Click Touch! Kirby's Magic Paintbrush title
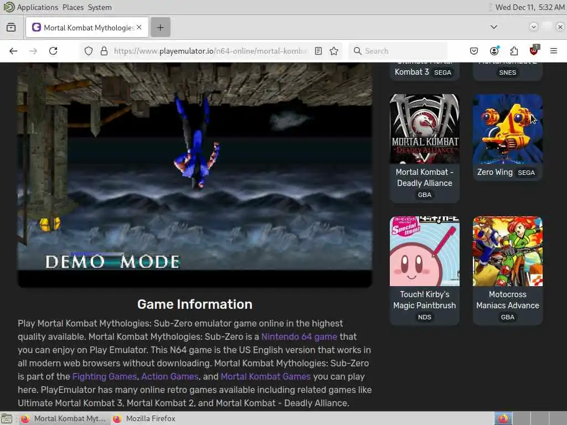567x425 pixels. (x=425, y=300)
